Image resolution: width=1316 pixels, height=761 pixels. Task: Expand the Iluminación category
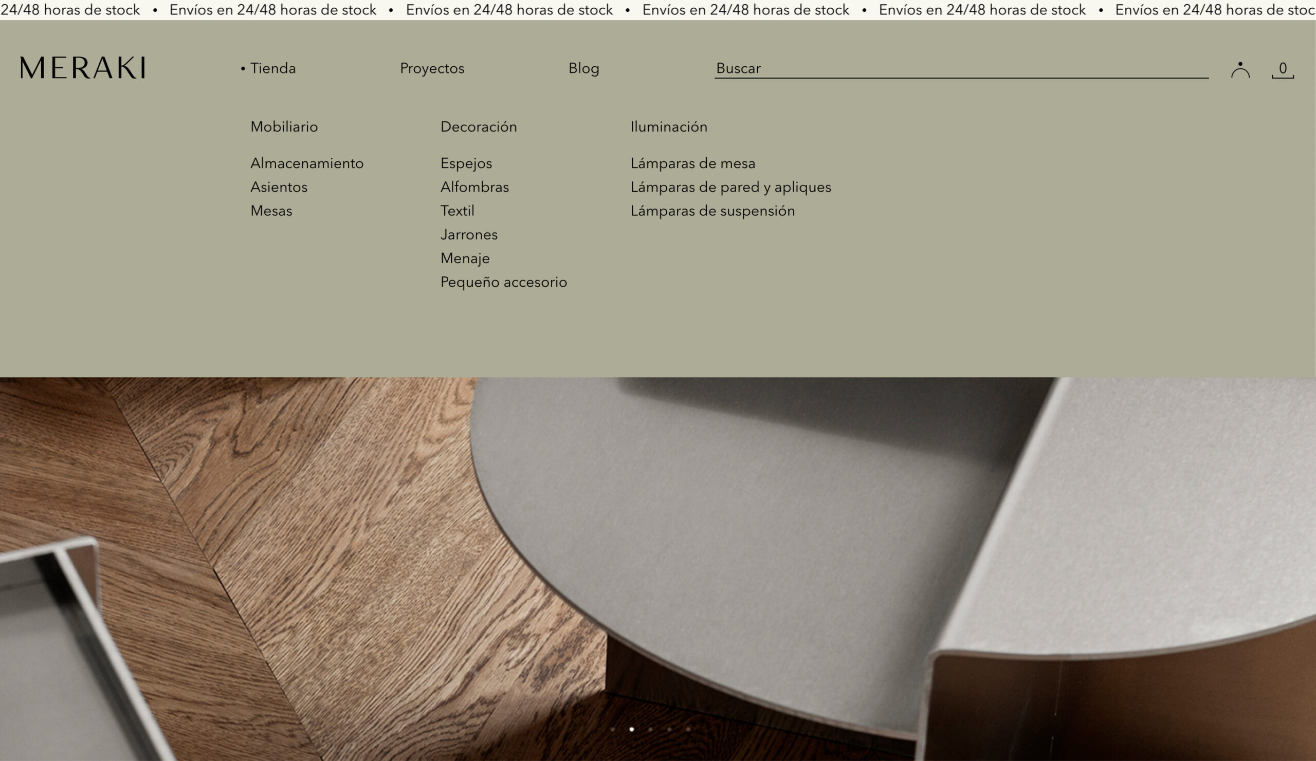point(669,126)
